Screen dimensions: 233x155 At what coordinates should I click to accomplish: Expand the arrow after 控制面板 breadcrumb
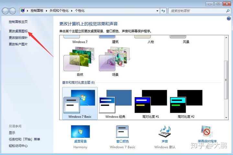point(47,11)
